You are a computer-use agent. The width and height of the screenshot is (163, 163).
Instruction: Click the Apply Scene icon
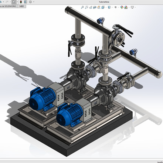coord(126,7)
